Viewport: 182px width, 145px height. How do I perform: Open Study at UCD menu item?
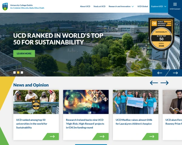99,6
